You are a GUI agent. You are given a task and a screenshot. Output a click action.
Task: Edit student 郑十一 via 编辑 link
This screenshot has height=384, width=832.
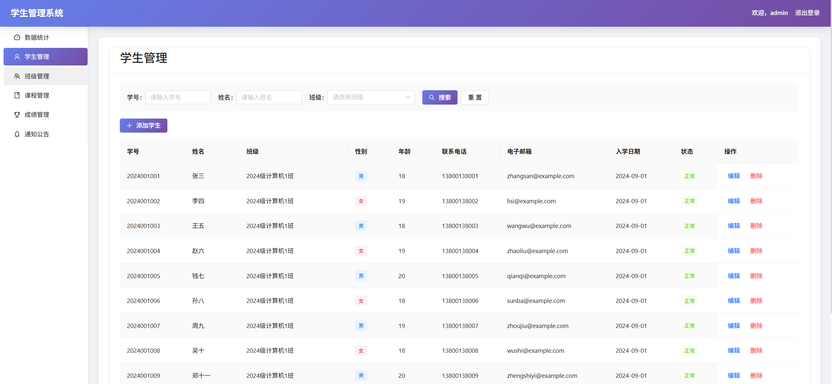734,376
